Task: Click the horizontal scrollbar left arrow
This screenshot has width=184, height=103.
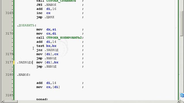Action: [2, 102]
